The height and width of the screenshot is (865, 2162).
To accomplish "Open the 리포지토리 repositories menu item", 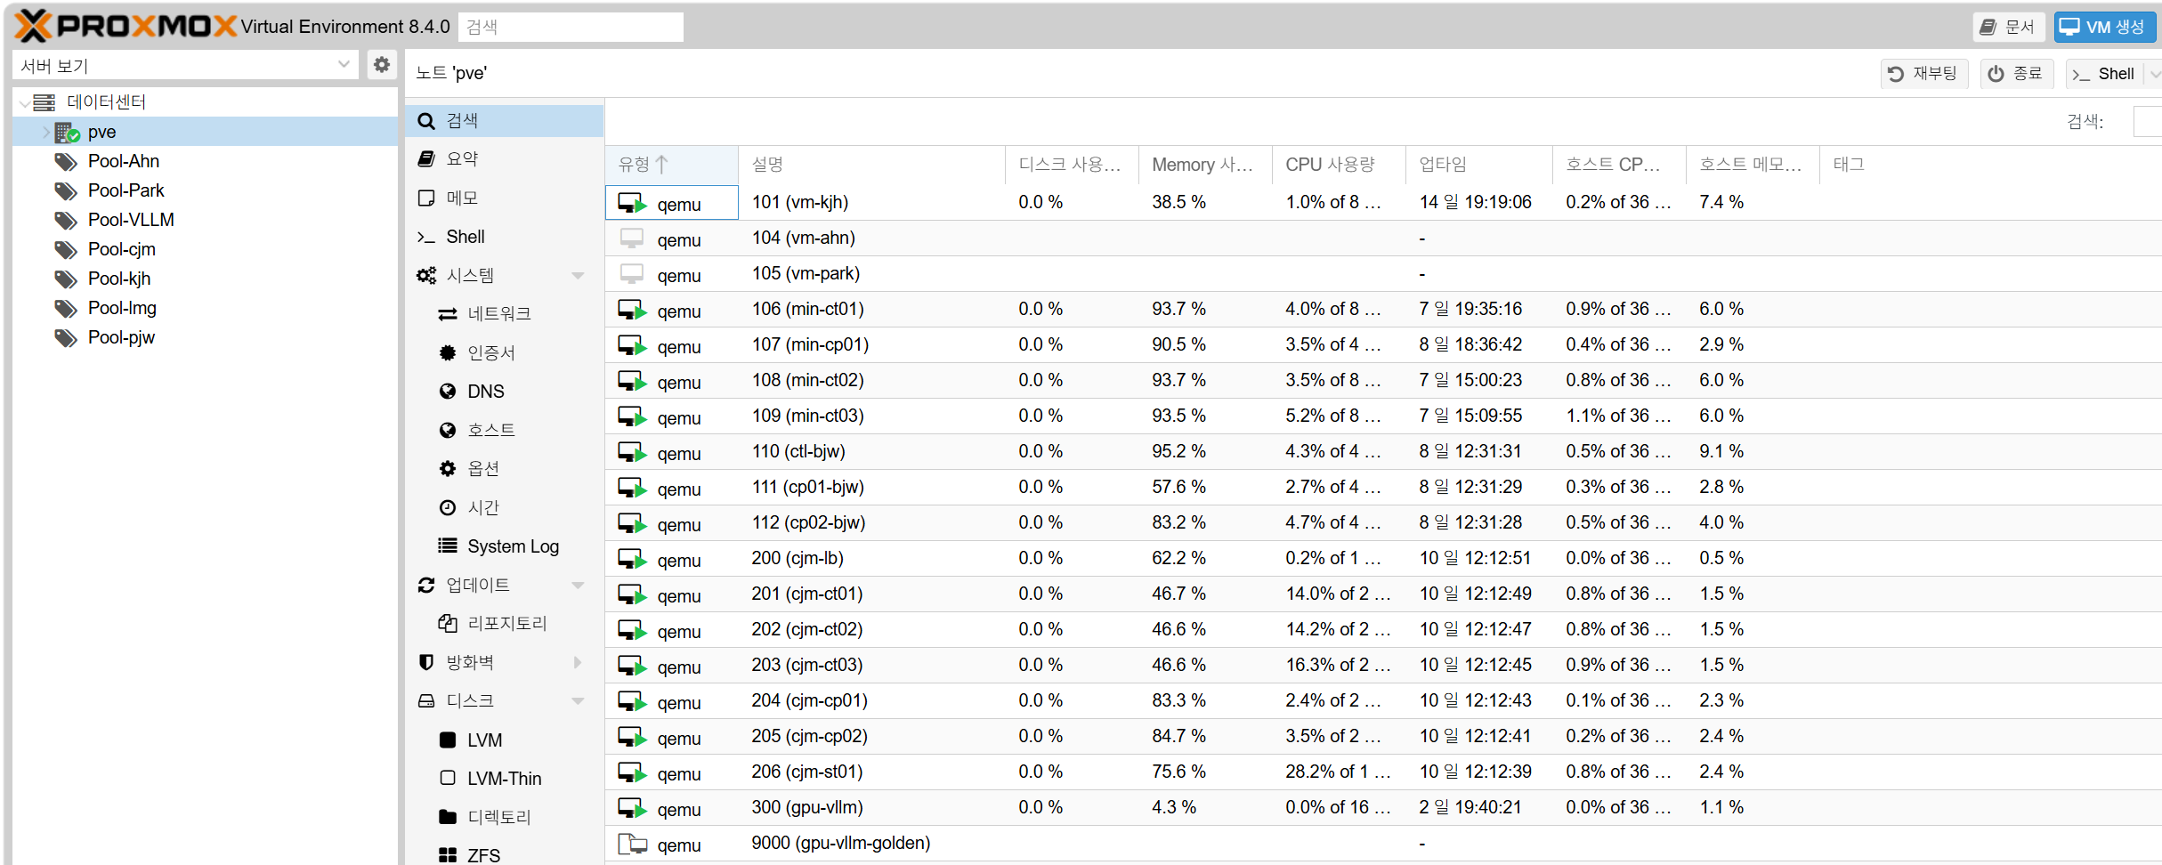I will click(505, 623).
